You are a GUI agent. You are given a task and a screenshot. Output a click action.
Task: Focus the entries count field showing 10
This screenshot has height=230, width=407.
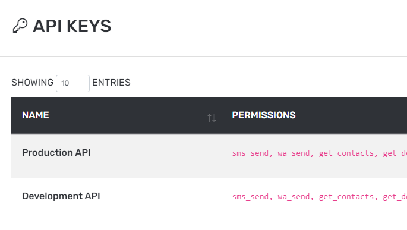click(72, 83)
